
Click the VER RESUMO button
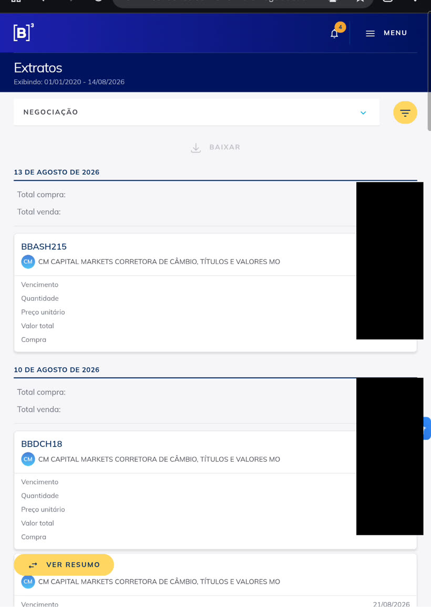tap(64, 565)
